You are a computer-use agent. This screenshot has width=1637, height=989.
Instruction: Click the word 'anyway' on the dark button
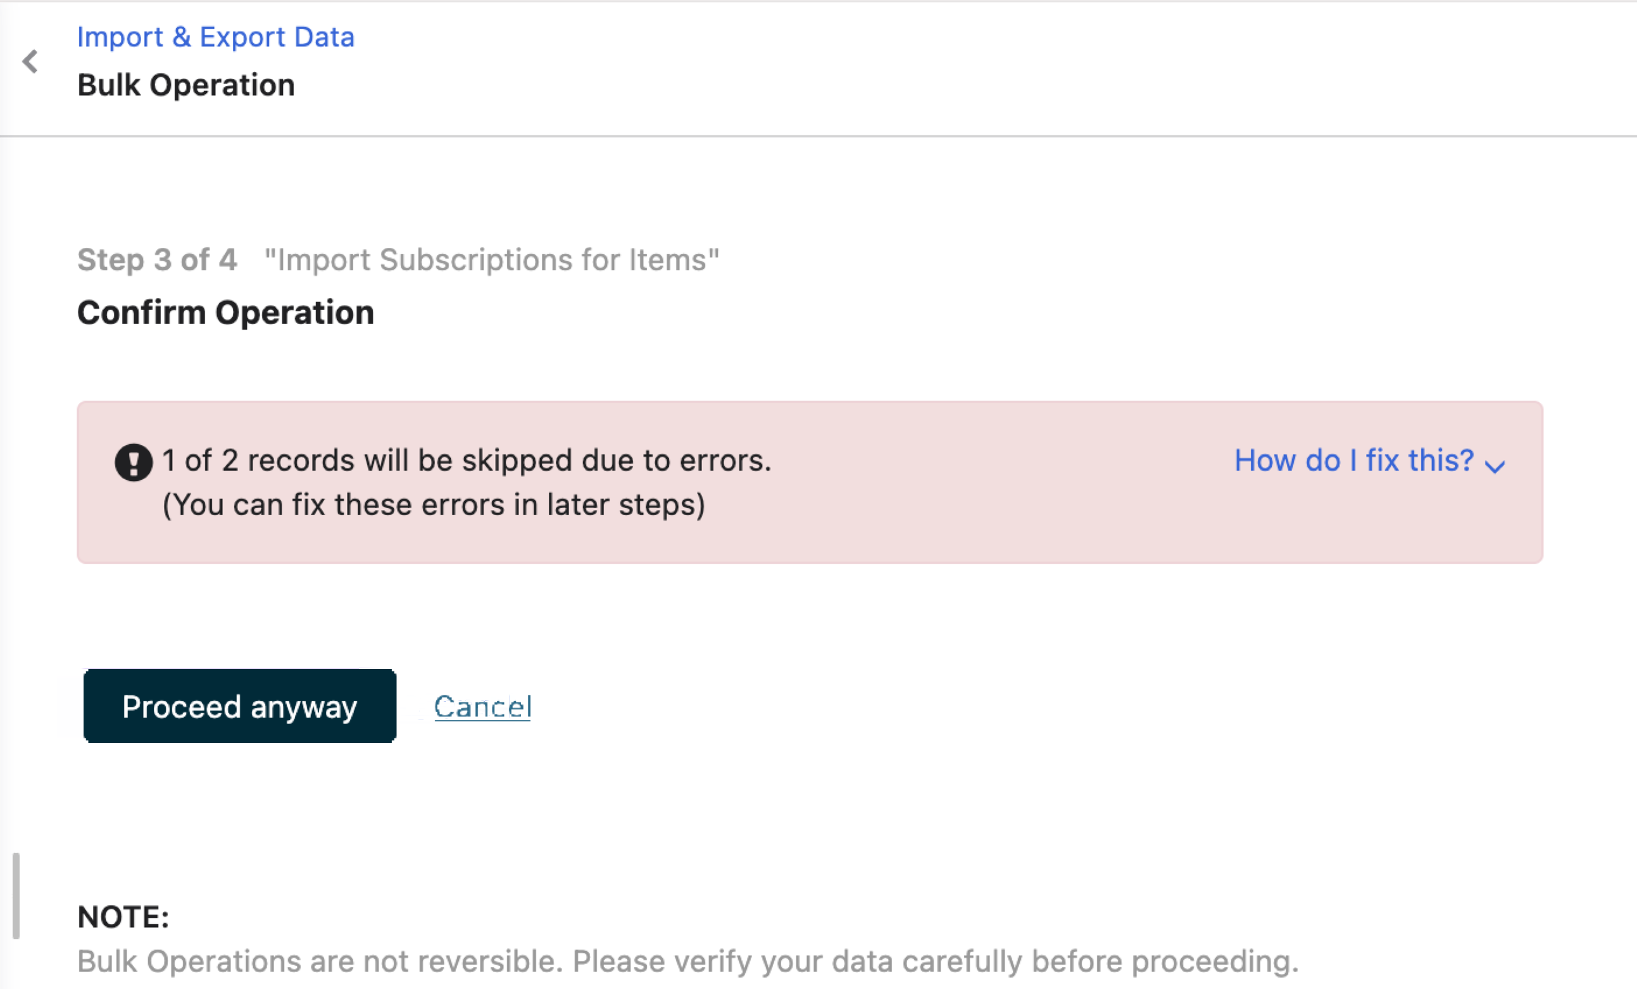coord(304,707)
